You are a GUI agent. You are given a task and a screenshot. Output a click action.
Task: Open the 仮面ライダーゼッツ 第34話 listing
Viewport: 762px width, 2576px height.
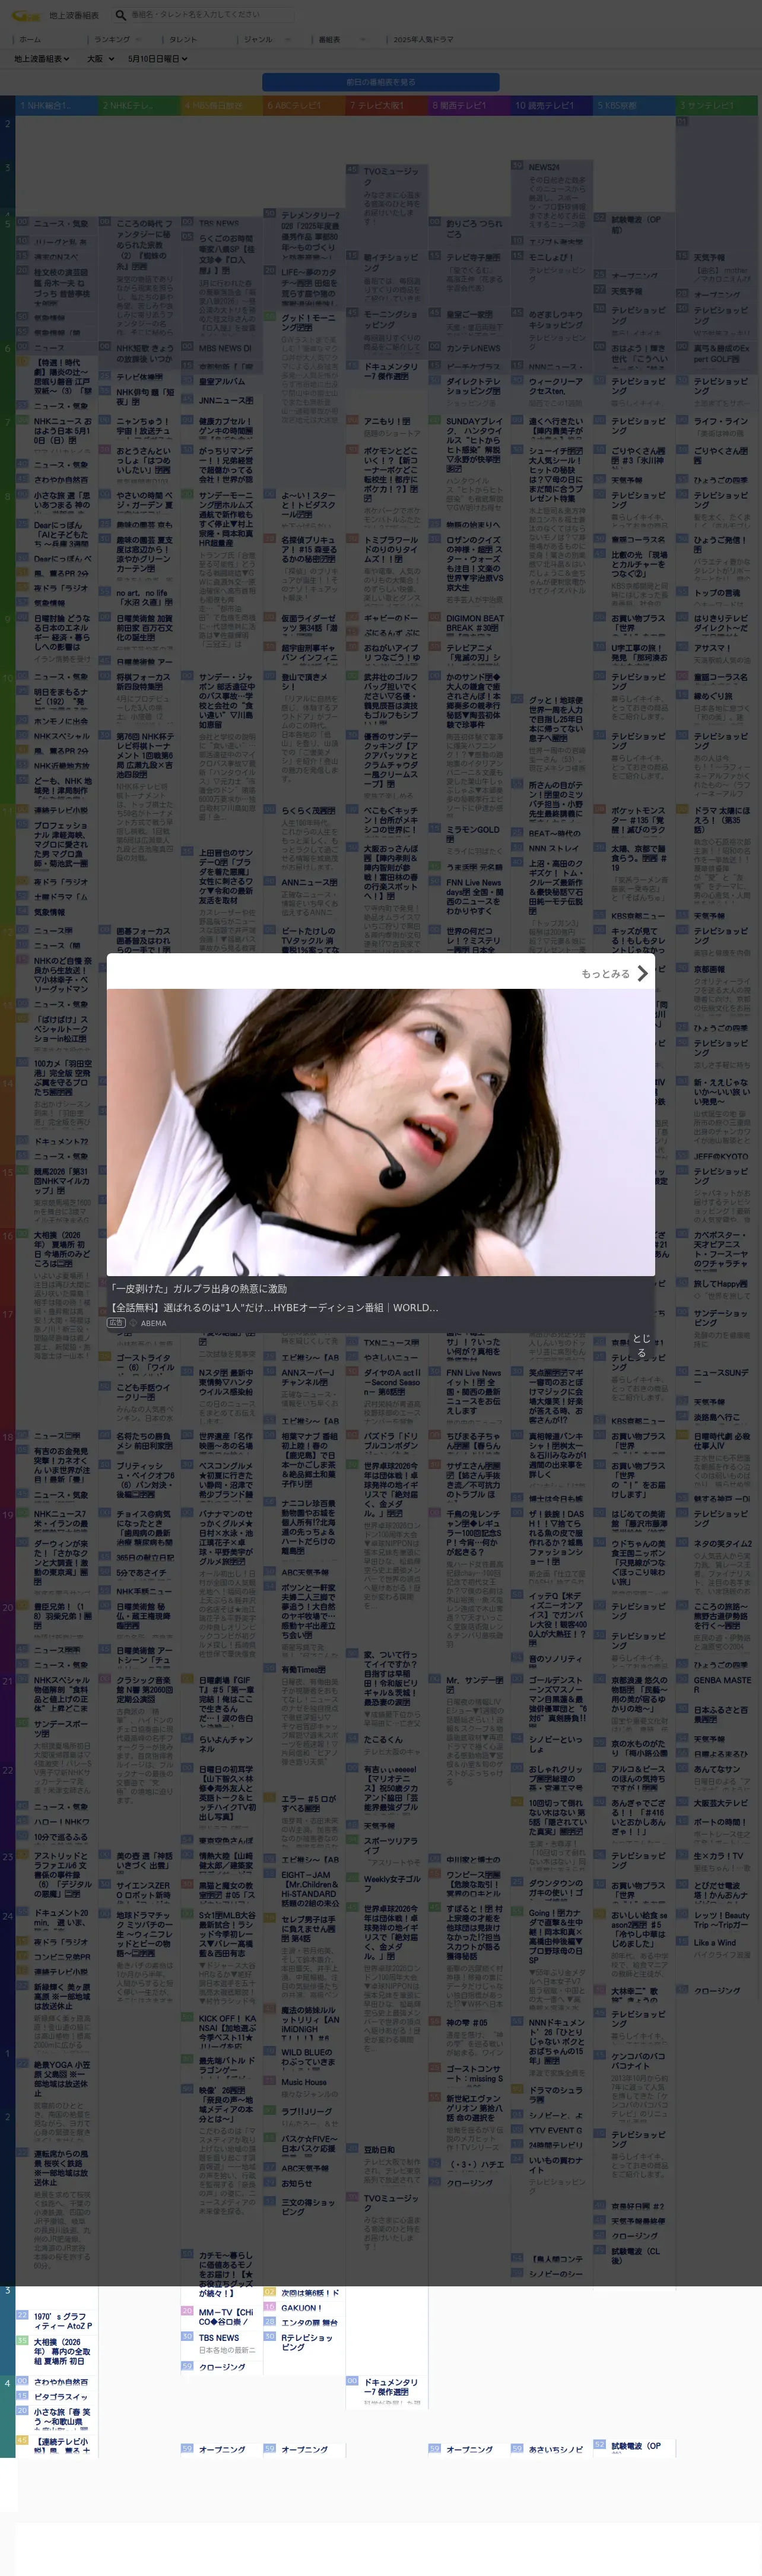coord(310,623)
